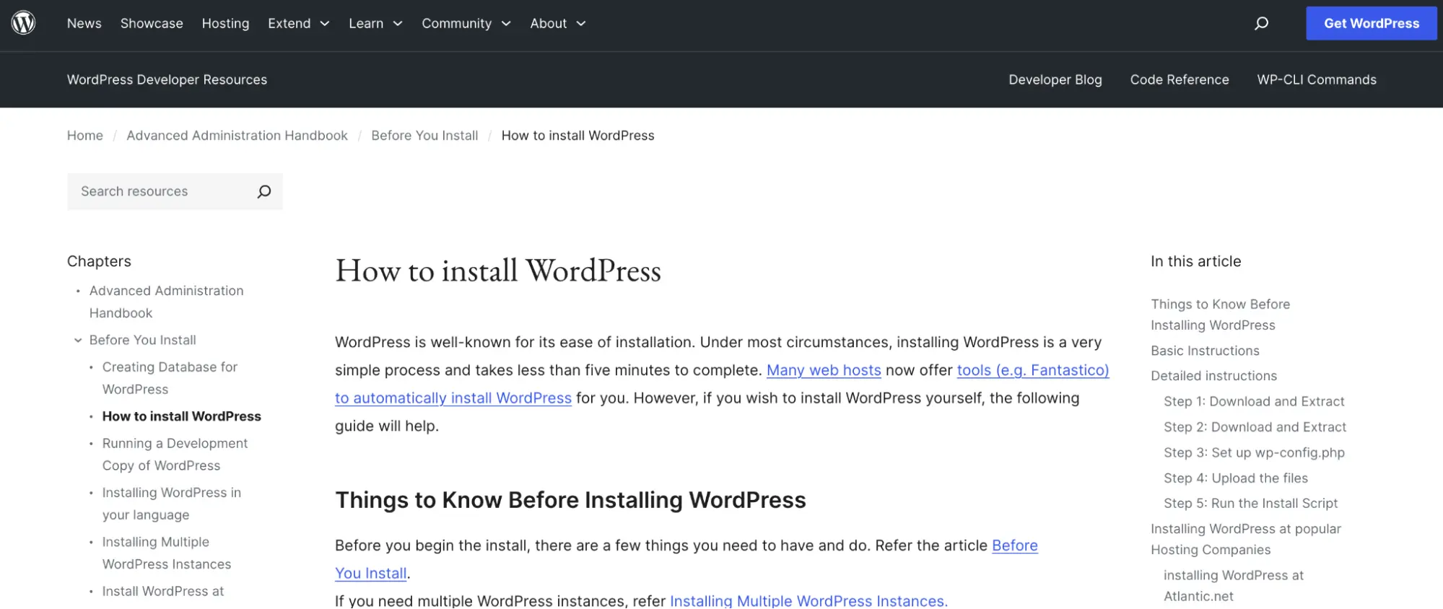Screen dimensions: 1443x609
Task: Click the In this article heading
Action: (x=1195, y=261)
